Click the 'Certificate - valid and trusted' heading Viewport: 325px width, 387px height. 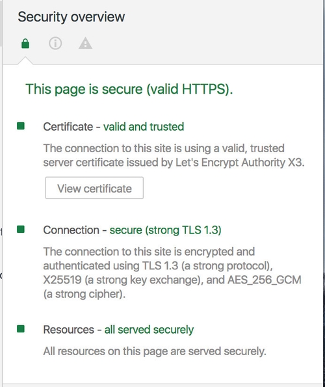point(114,127)
